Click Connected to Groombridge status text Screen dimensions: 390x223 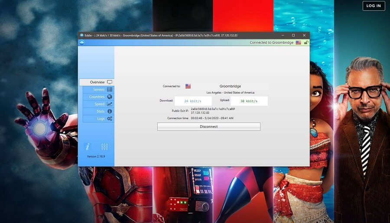click(271, 42)
